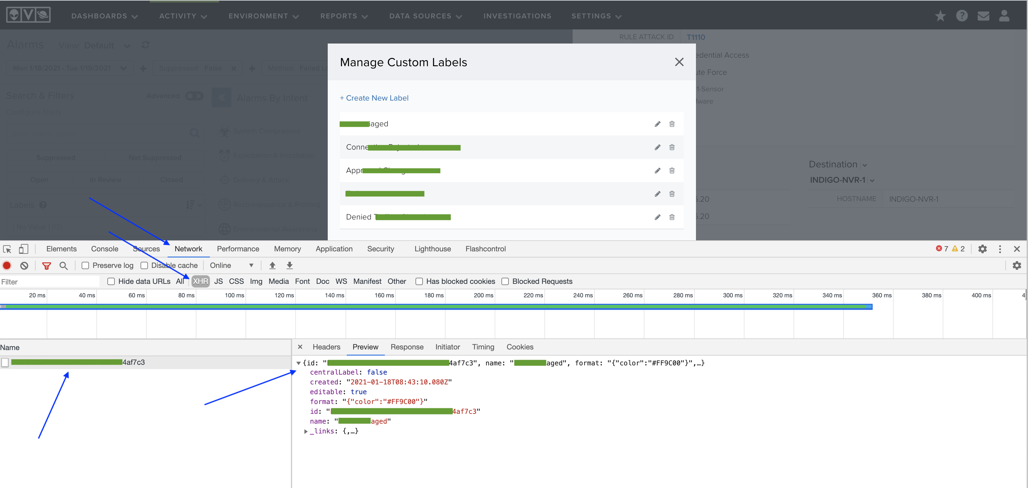
Task: Import HAR file with upload arrow
Action: pyautogui.click(x=272, y=265)
